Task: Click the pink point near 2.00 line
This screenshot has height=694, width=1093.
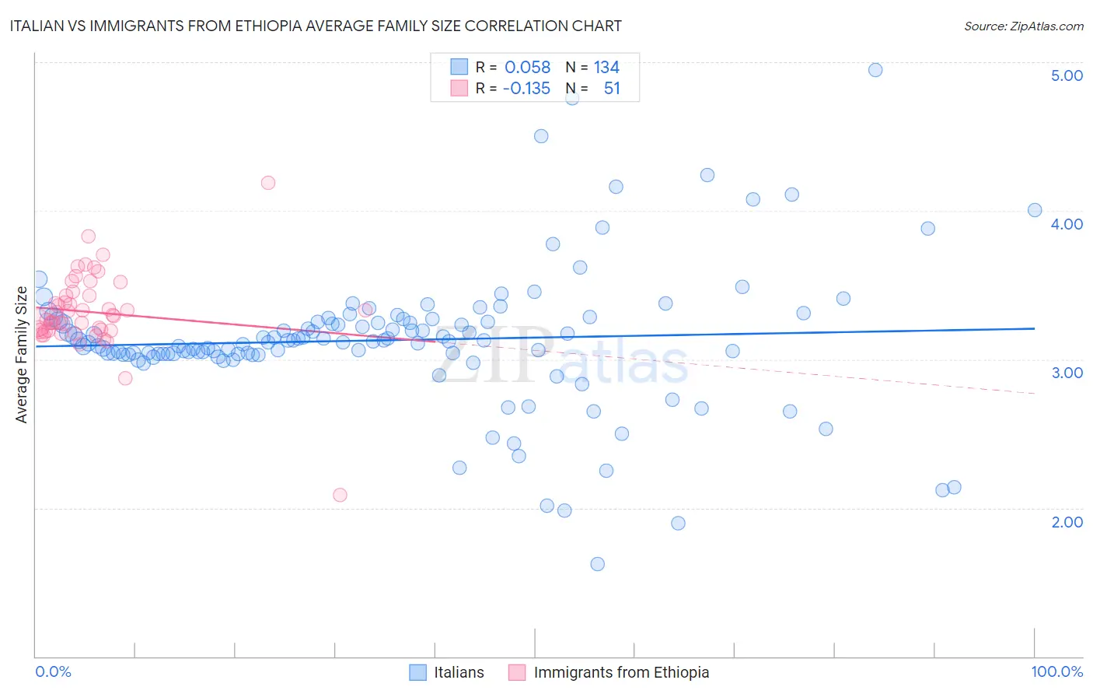Action: [340, 495]
